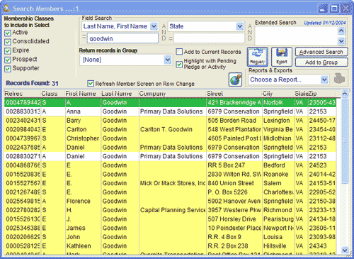Click the printer icon beside Choose a Report

point(339,79)
